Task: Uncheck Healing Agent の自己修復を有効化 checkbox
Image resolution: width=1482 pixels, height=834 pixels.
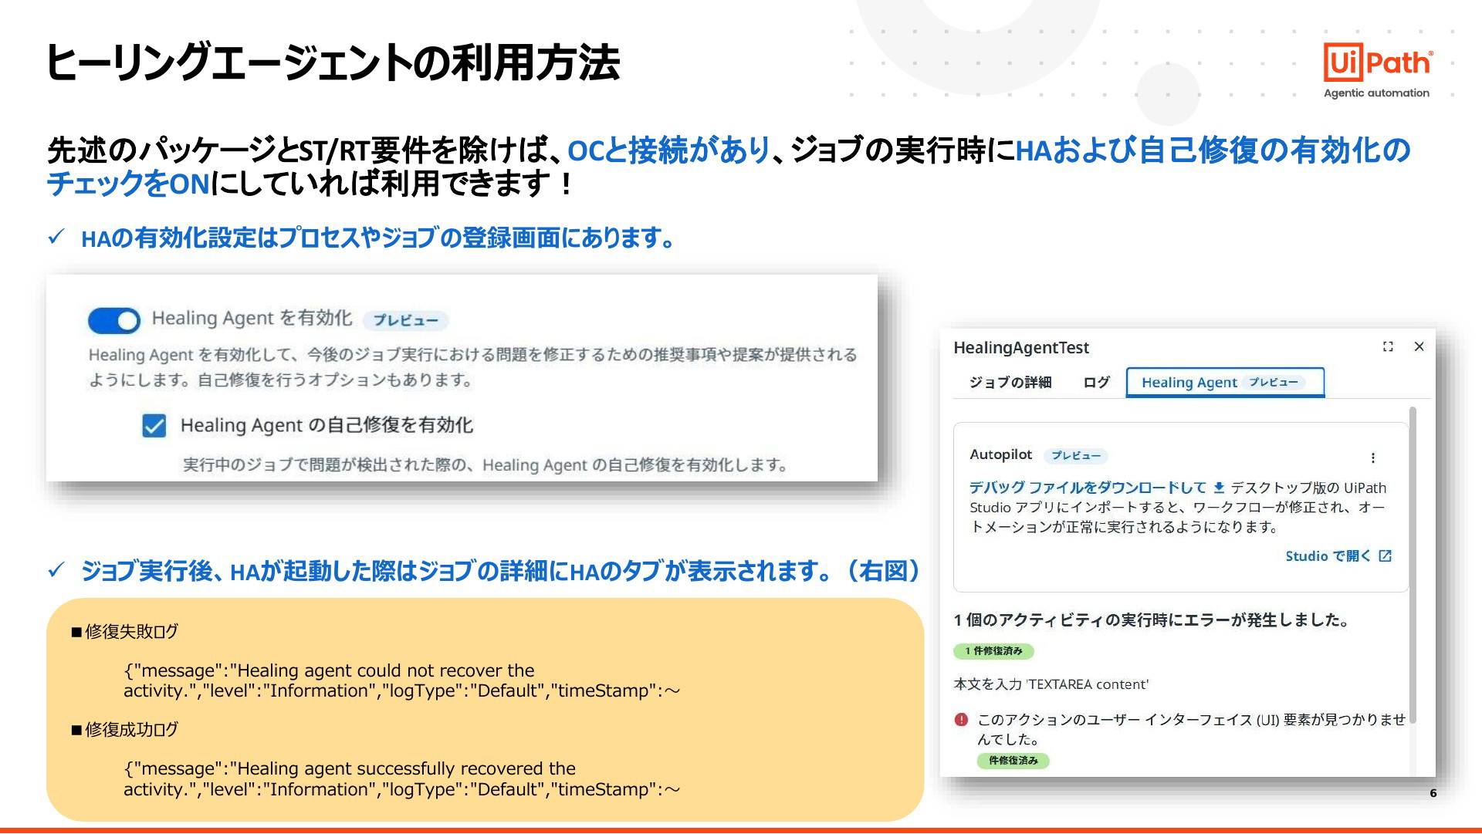Action: pos(154,426)
